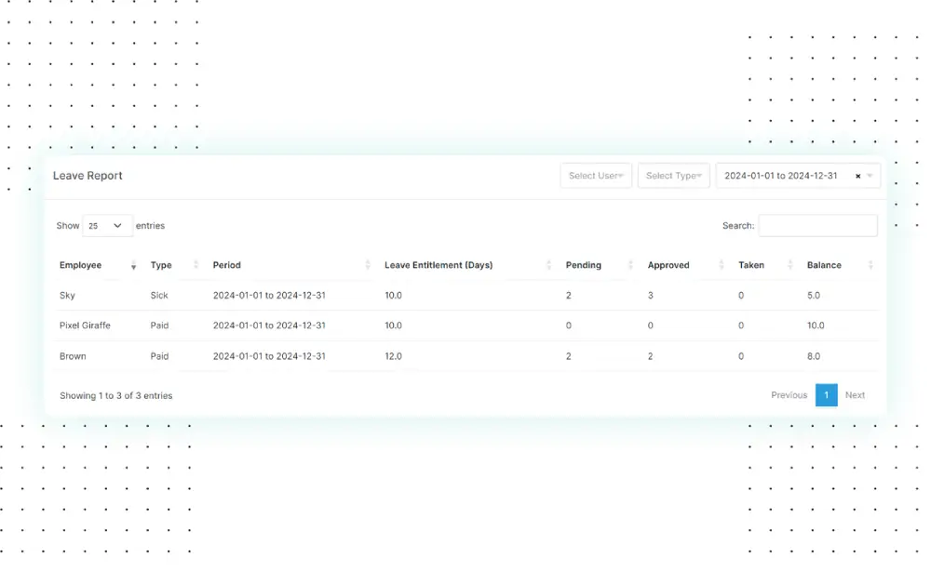Click the Taken column sort icon
The height and width of the screenshot is (571, 931).
[x=790, y=265]
